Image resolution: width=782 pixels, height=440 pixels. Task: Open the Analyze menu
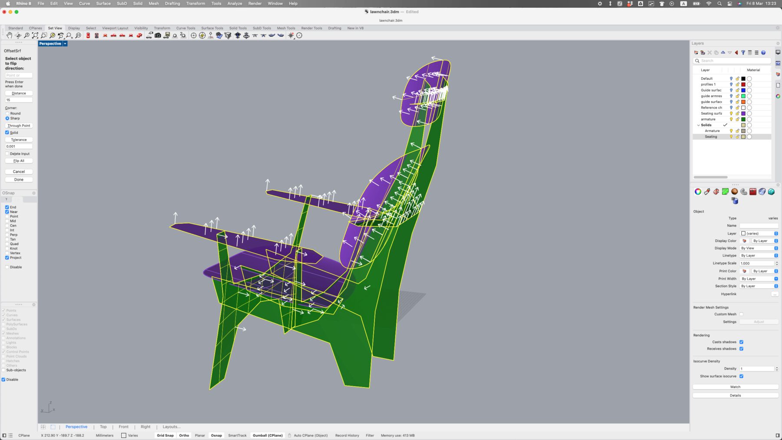tap(235, 3)
